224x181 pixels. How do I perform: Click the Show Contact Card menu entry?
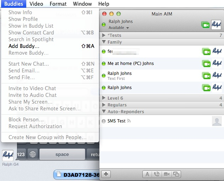coord(50,33)
